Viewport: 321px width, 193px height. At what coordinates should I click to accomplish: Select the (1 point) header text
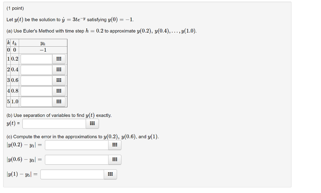[x=14, y=8]
